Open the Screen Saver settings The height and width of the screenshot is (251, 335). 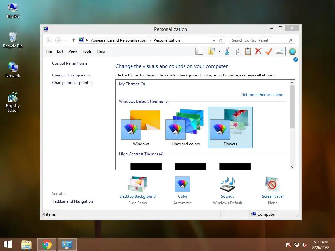coord(273,191)
